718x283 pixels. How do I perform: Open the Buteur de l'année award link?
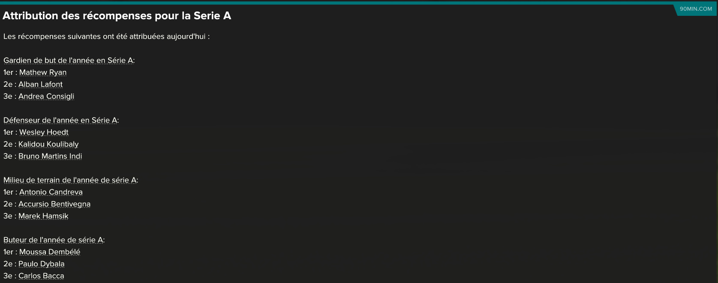click(x=54, y=240)
